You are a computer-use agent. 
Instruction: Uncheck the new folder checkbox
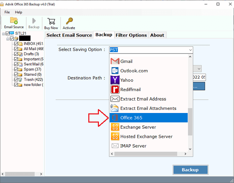point(16,85)
